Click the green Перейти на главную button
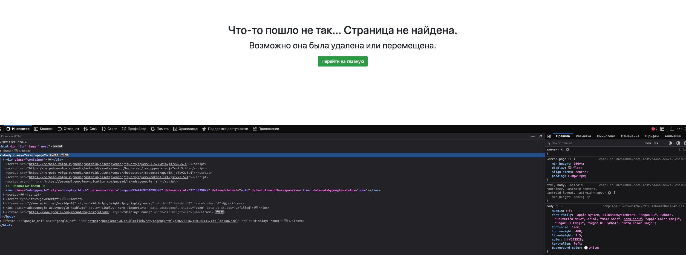The height and width of the screenshot is (255, 686). (x=342, y=61)
